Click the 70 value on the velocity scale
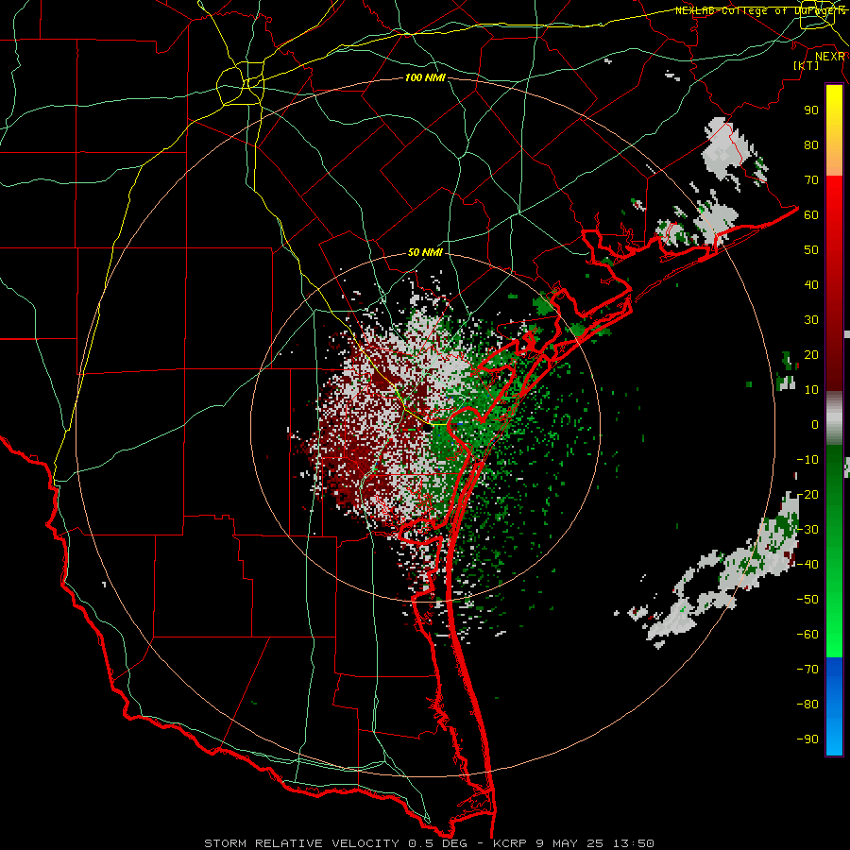The height and width of the screenshot is (850, 850). (x=811, y=180)
